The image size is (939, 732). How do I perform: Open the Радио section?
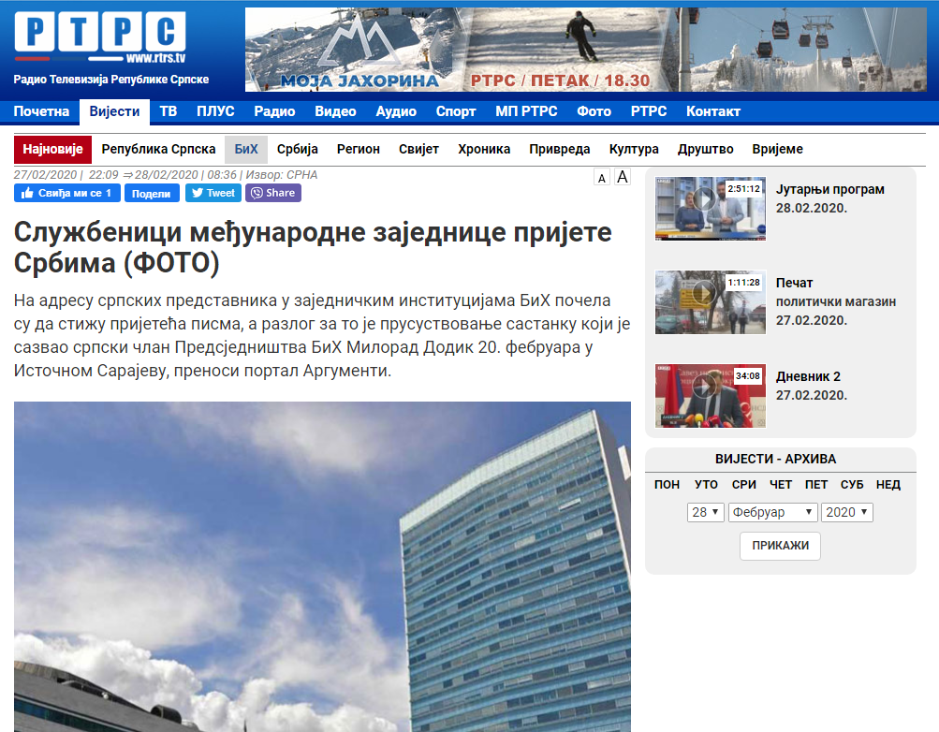[274, 111]
